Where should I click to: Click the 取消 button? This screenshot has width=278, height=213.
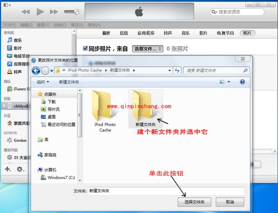(x=230, y=202)
